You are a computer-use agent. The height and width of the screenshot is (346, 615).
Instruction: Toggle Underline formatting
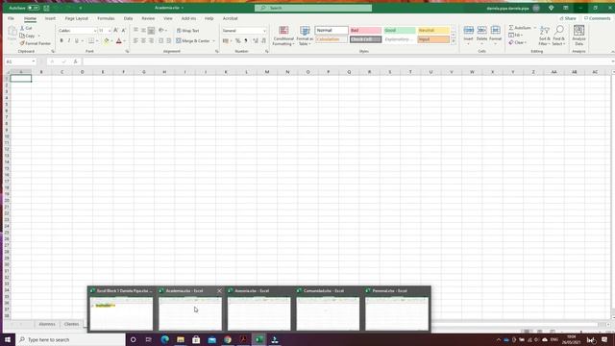pos(77,40)
